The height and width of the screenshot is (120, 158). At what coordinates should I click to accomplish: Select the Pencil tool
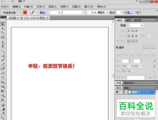click(3, 64)
